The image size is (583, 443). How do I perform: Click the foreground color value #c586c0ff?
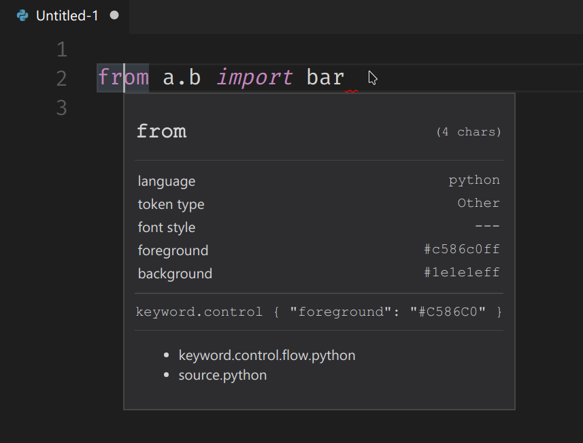coord(462,248)
